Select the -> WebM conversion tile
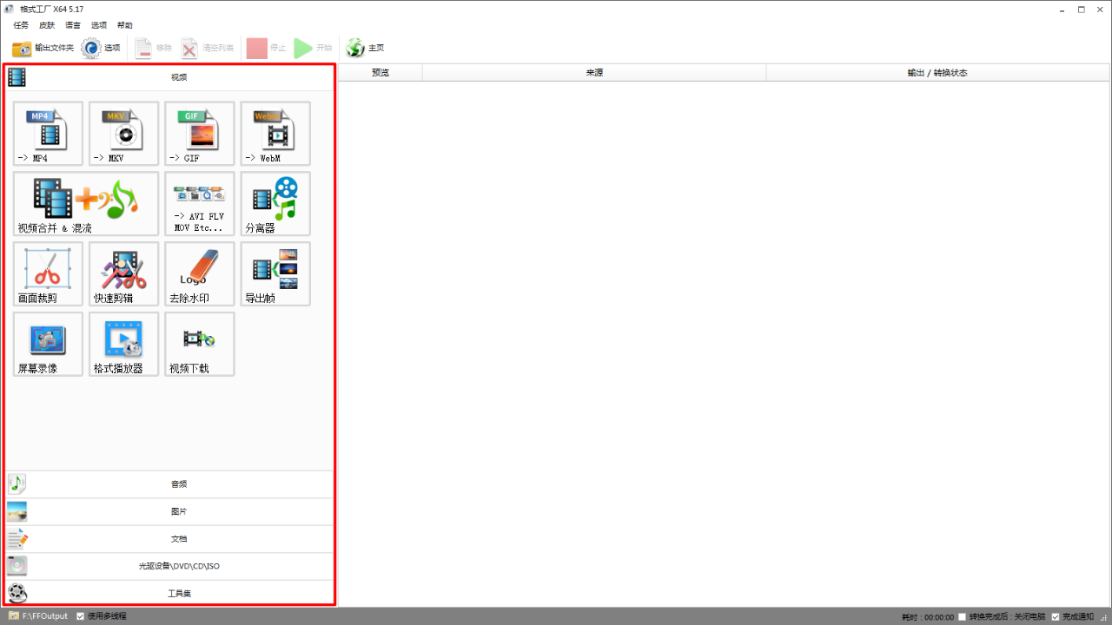Screen dimensions: 1112x625 coord(275,134)
